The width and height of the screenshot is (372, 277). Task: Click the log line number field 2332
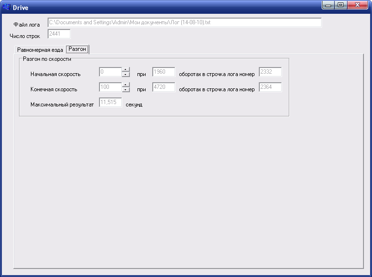click(x=270, y=72)
